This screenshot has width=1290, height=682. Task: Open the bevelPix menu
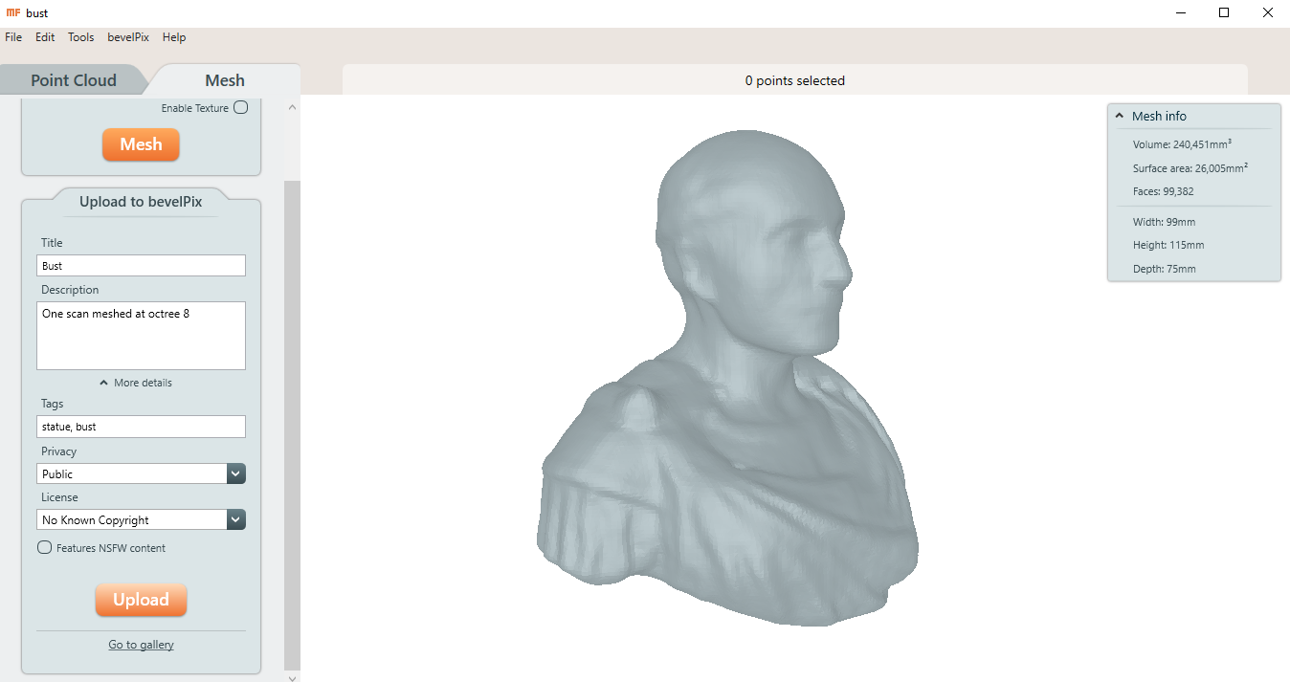click(x=128, y=37)
